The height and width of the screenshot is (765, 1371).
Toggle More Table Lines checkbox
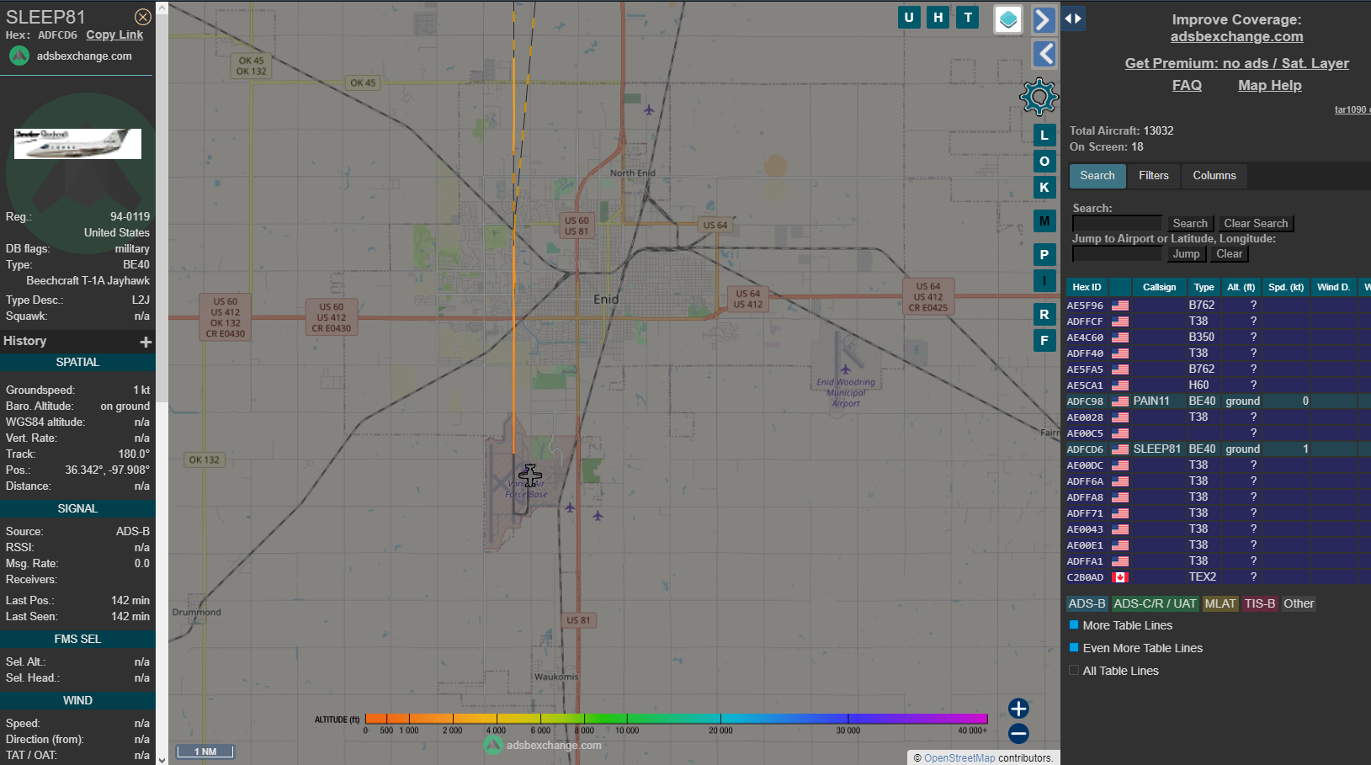[1074, 625]
